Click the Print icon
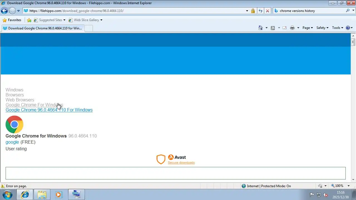Viewport: 356px width, 200px height. click(x=292, y=28)
